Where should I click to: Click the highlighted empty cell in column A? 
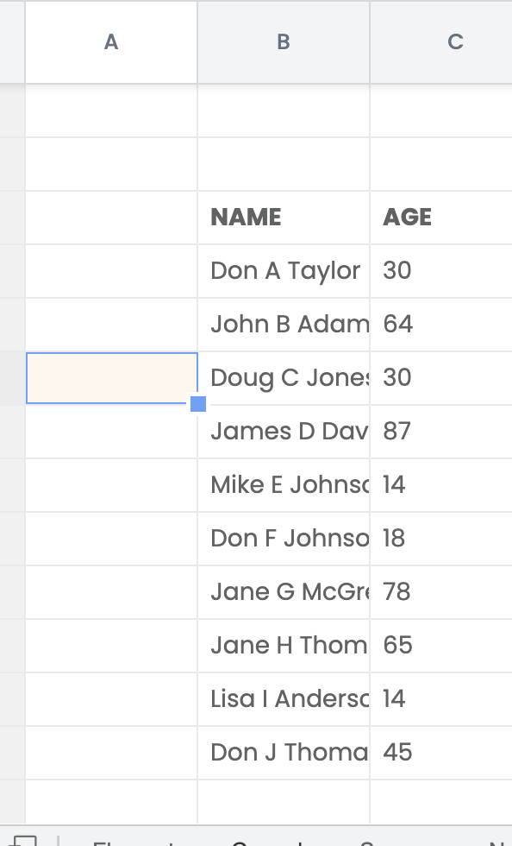pos(111,378)
